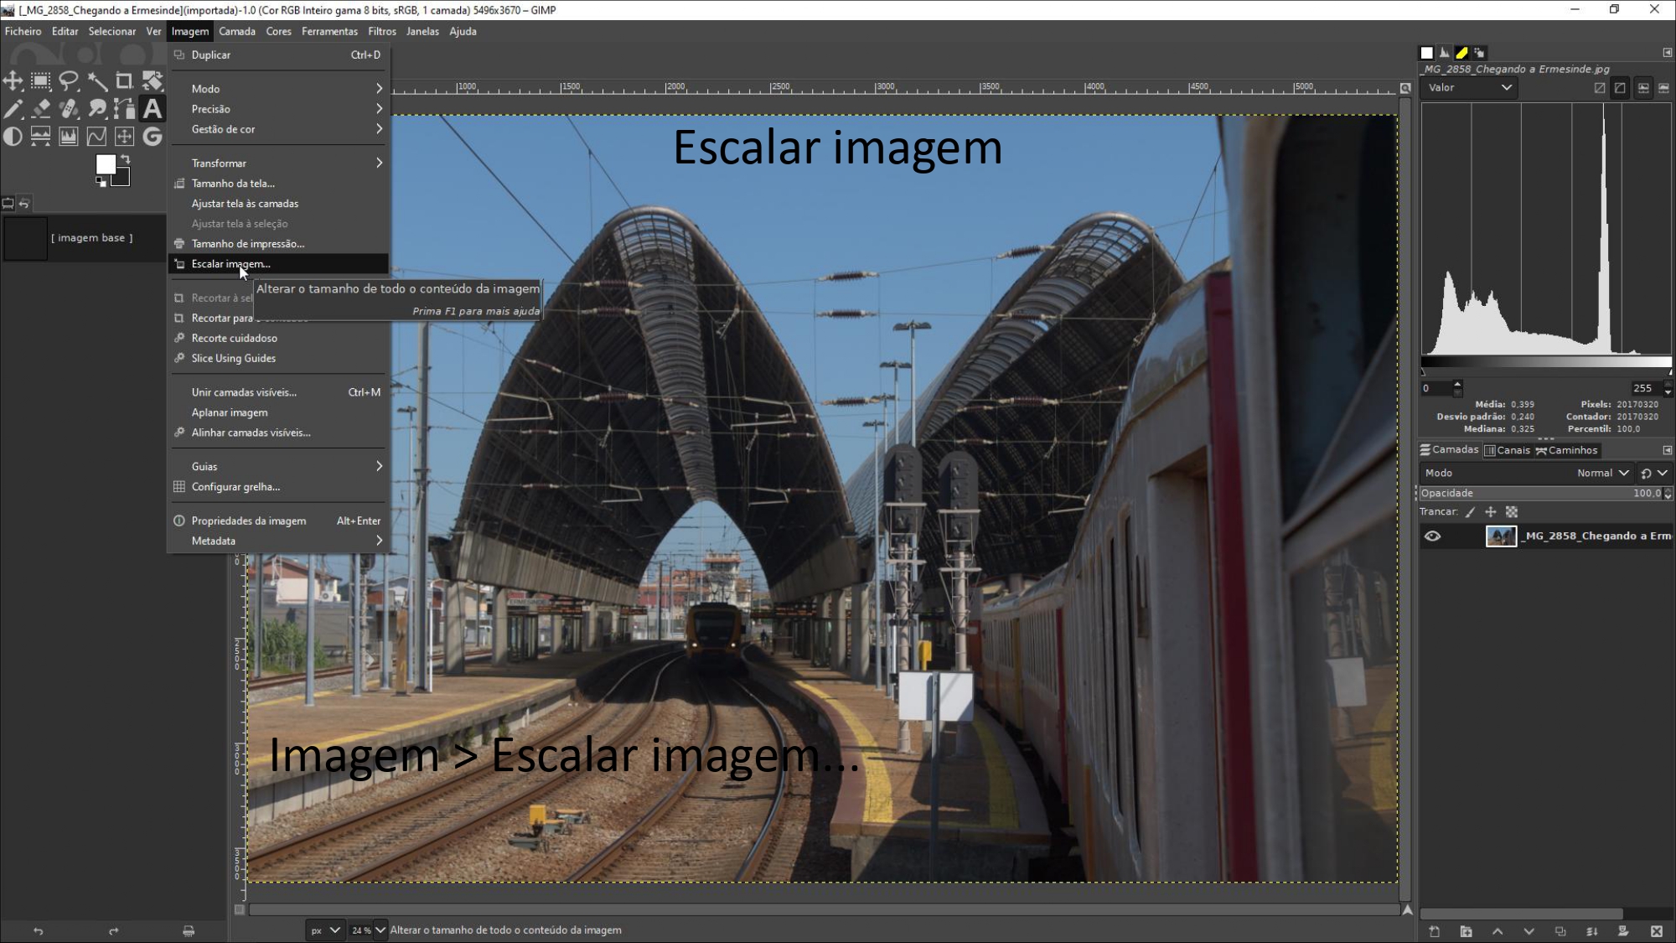Open the layer Modo Normal dropdown
Image resolution: width=1676 pixels, height=943 pixels.
[1601, 474]
